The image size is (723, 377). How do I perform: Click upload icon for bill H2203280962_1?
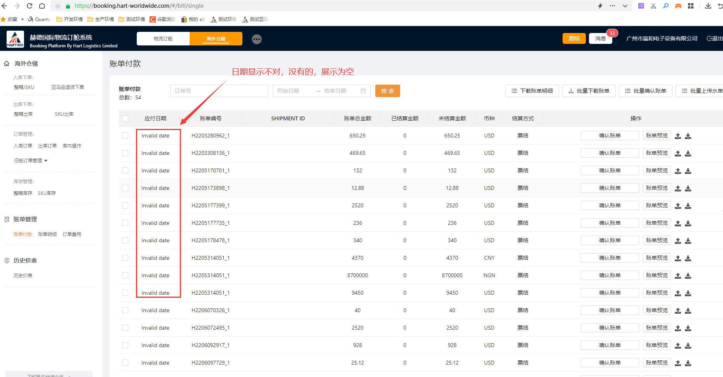click(x=678, y=136)
